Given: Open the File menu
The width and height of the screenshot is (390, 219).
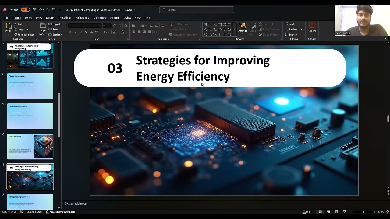Looking at the screenshot, I should point(6,18).
